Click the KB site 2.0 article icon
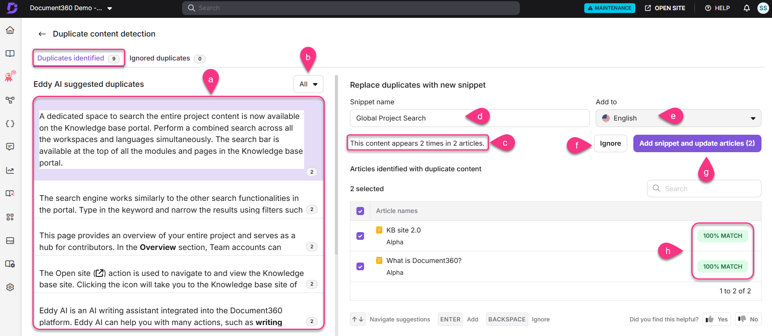This screenshot has width=772, height=336. (379, 230)
